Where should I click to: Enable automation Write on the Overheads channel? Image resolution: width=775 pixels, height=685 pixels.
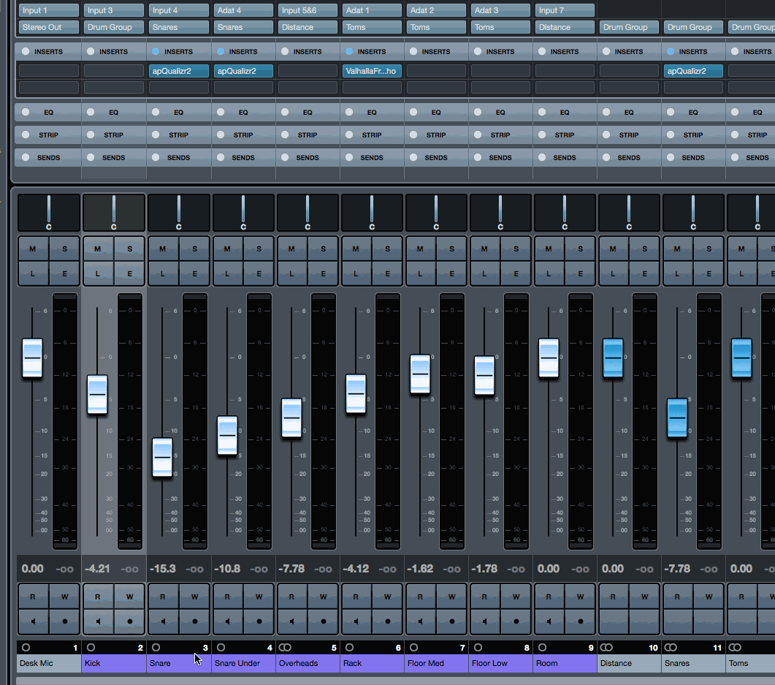point(323,597)
